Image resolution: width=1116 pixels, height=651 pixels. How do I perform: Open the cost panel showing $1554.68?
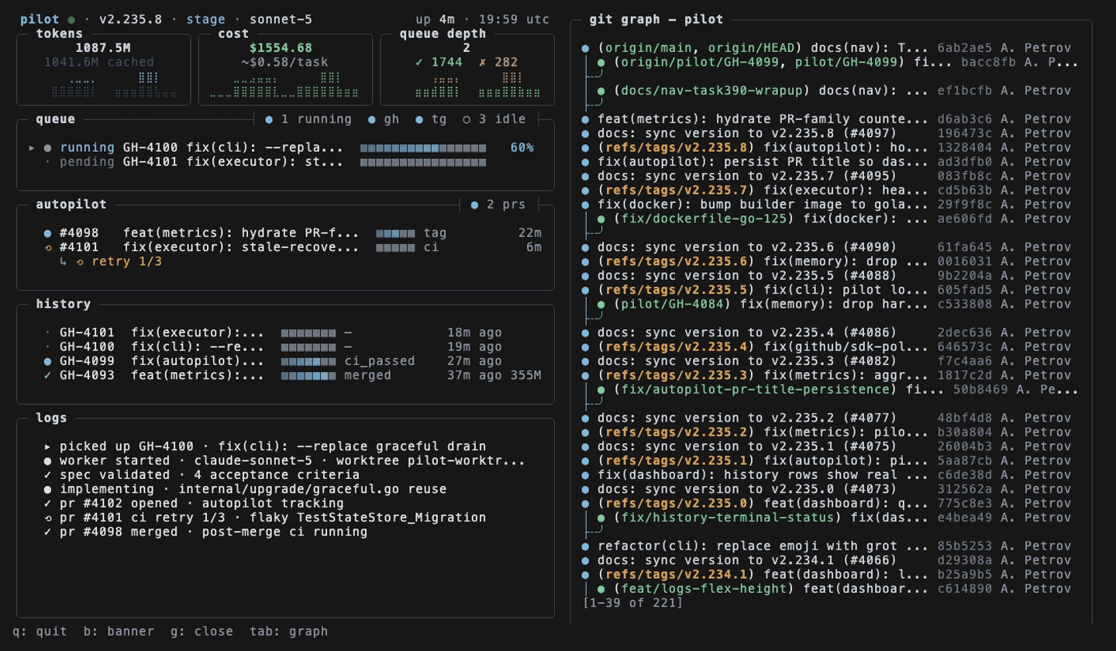tap(287, 70)
